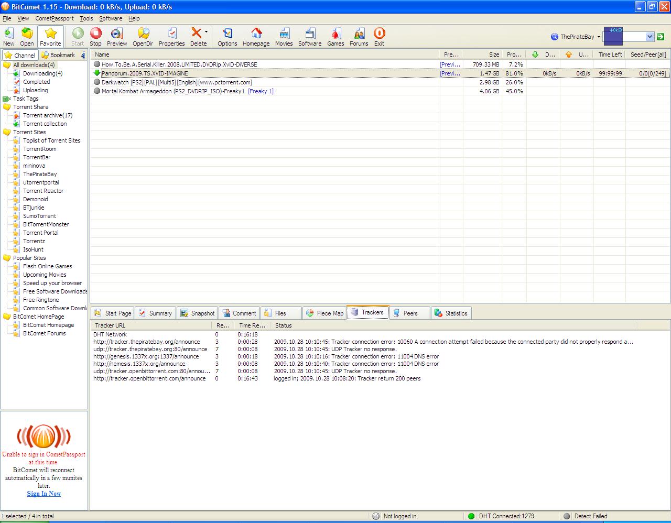Screen dimensions: 671x523
Task: Open the Tools menu
Action: pos(86,18)
